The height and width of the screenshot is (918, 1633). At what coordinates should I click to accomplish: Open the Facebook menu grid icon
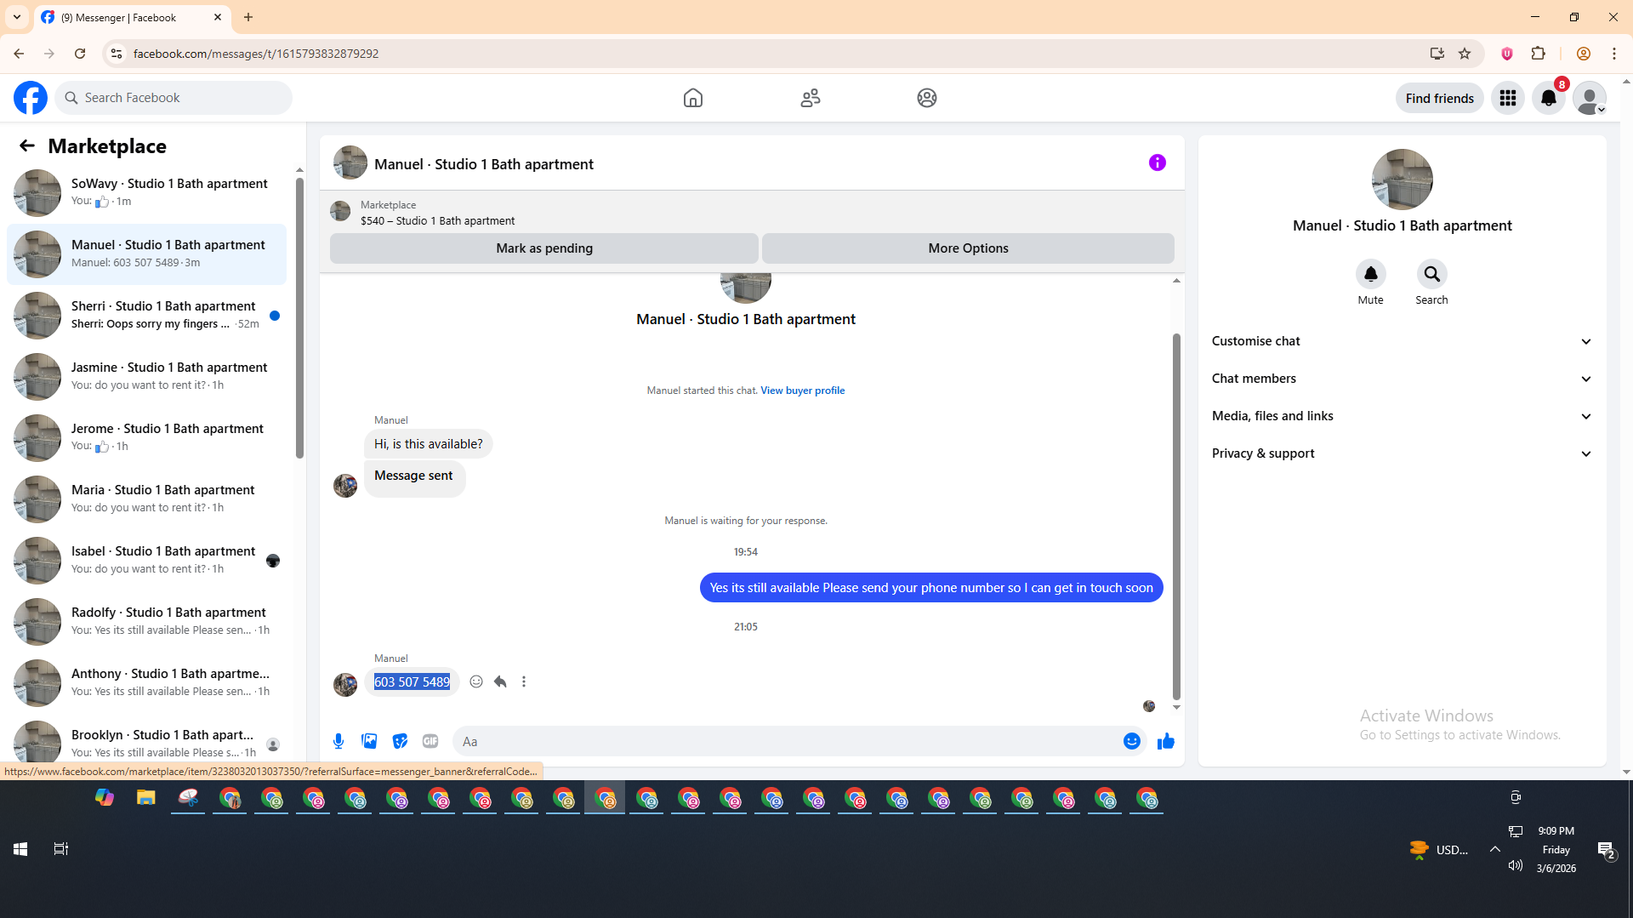point(1508,98)
